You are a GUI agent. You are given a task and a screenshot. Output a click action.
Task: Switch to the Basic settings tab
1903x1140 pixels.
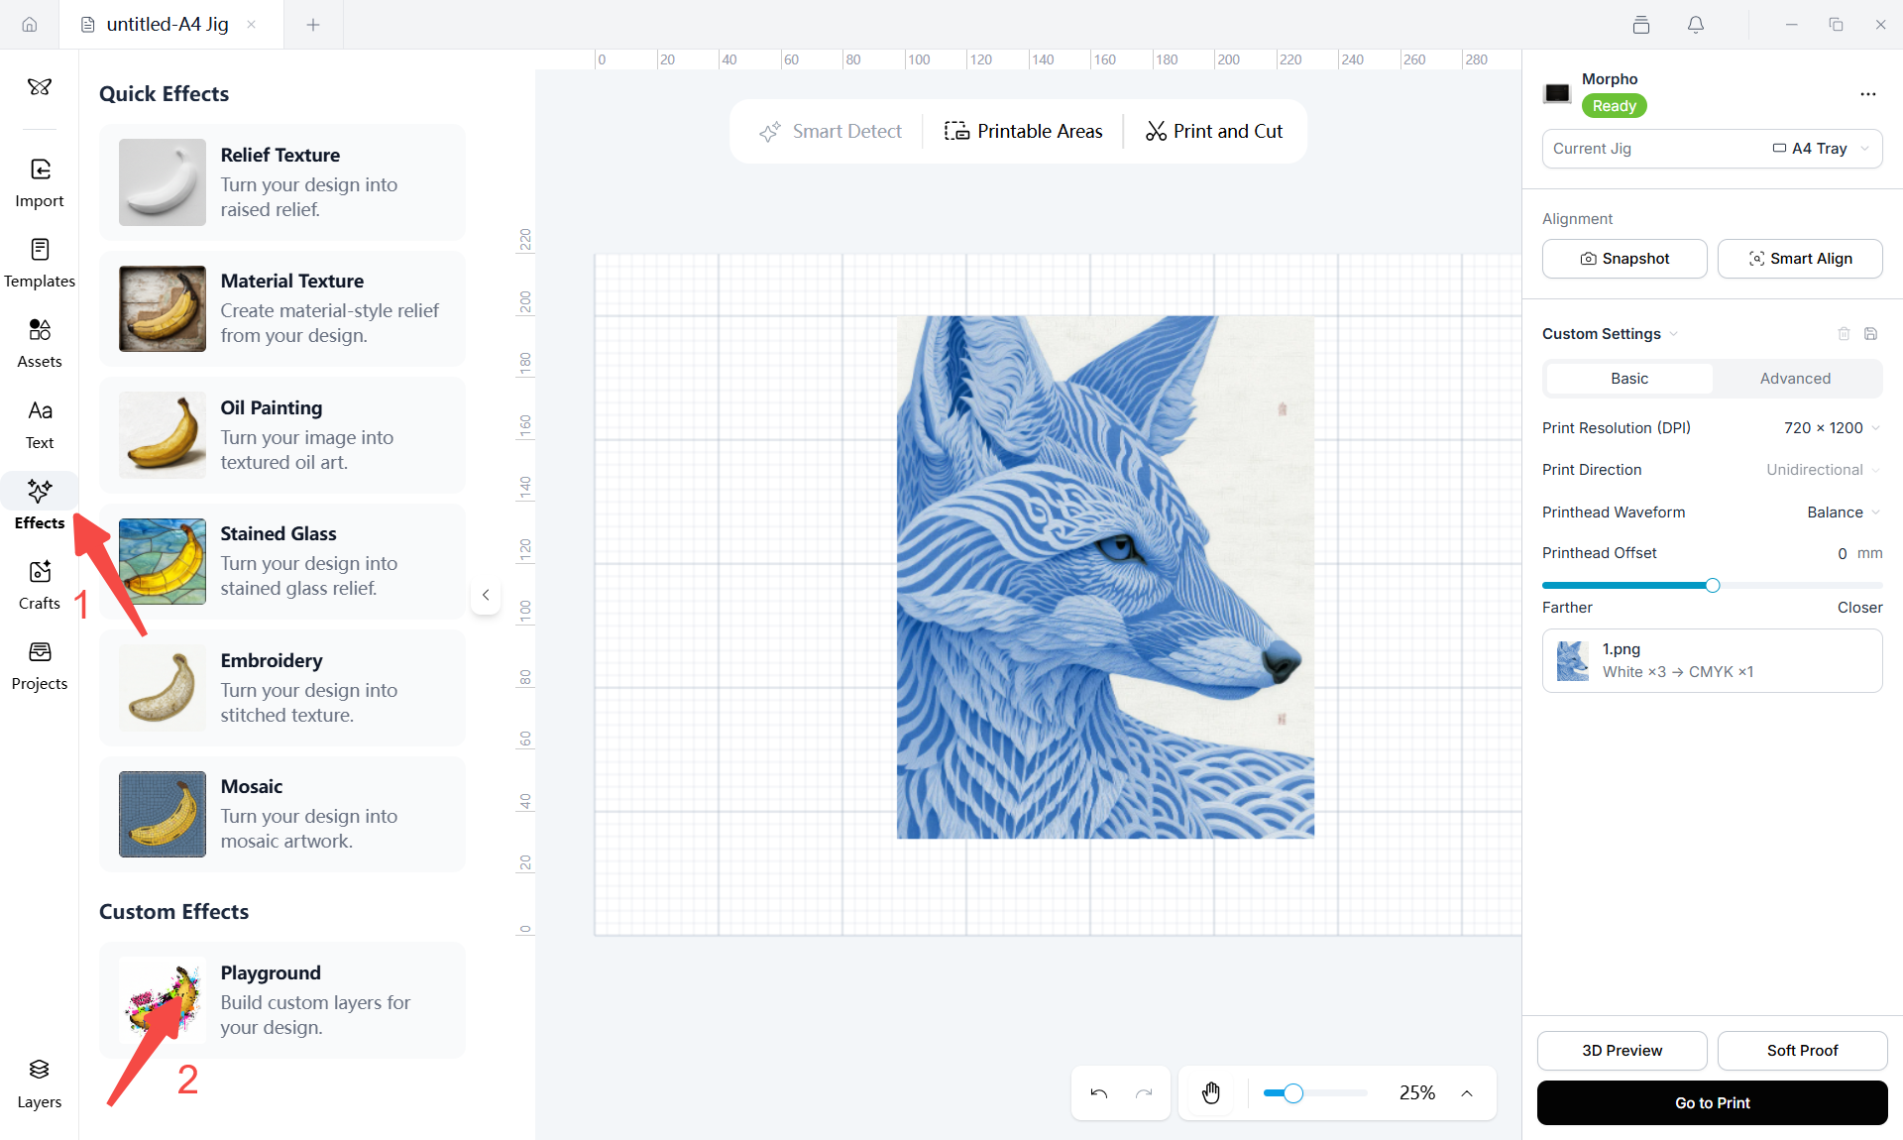pos(1629,379)
